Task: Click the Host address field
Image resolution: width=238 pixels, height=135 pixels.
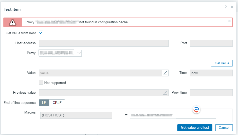Action: tap(103, 43)
